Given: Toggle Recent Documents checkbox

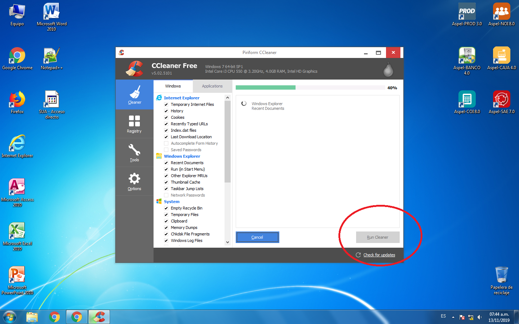Looking at the screenshot, I should coord(166,163).
